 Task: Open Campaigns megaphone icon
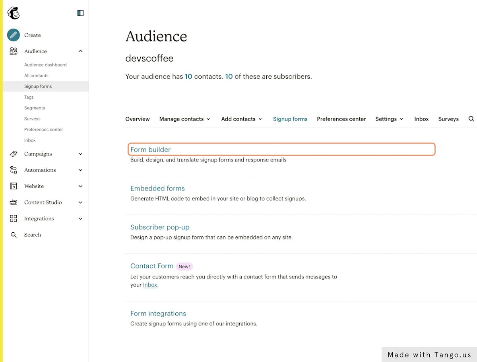(x=14, y=154)
